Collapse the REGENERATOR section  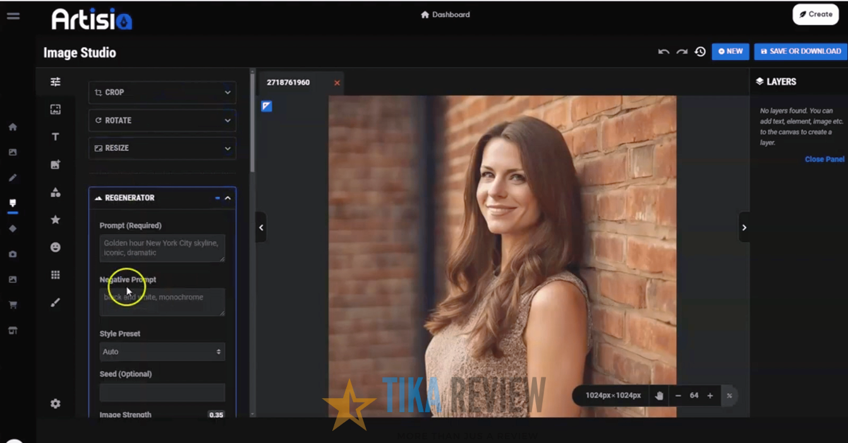click(x=227, y=198)
